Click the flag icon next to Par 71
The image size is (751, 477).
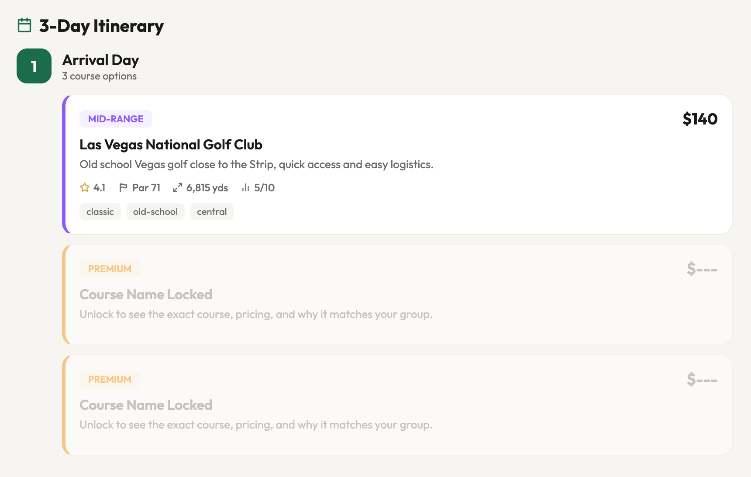point(123,188)
